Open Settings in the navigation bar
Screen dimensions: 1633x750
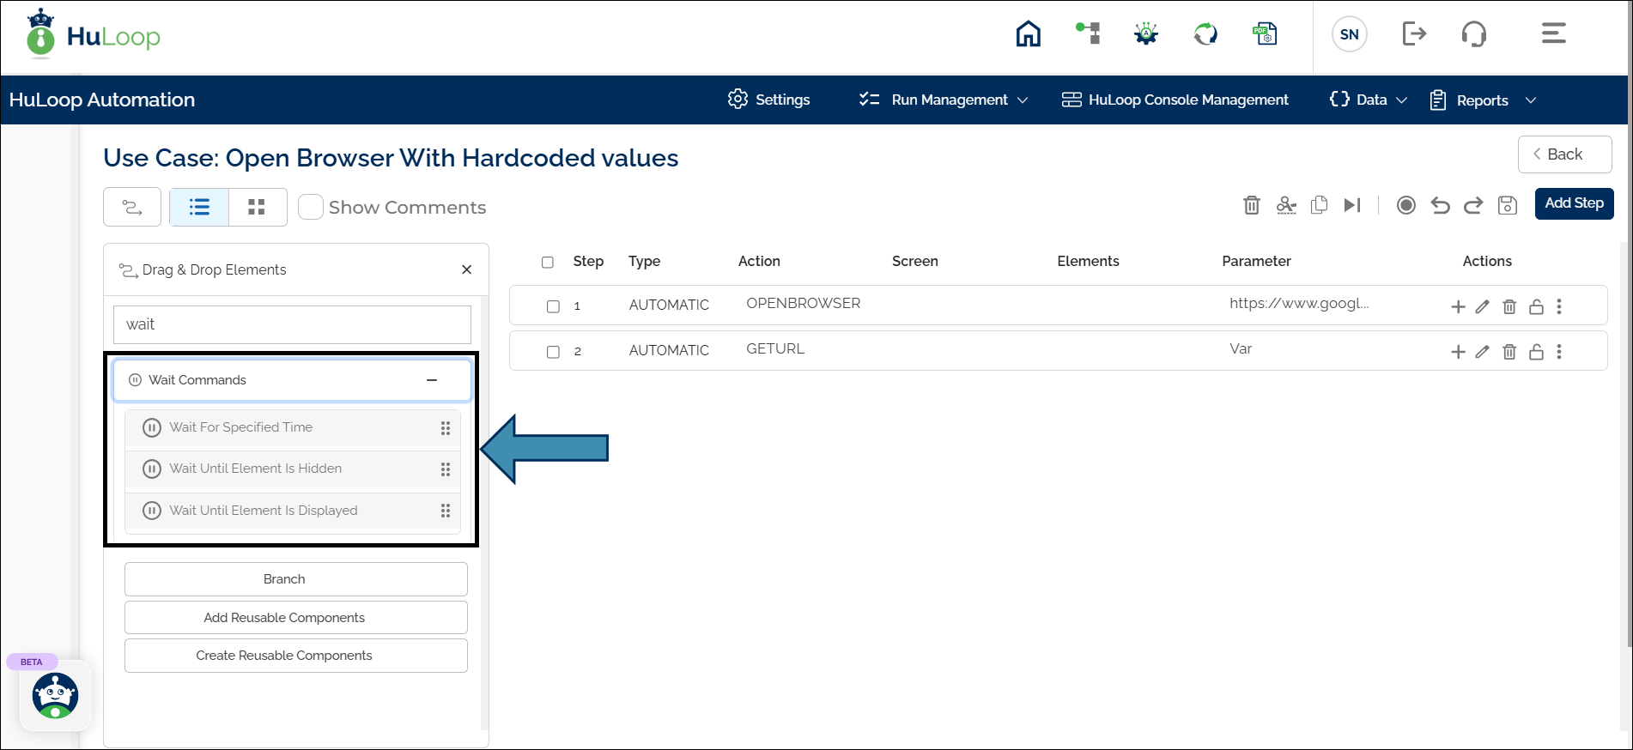[768, 100]
